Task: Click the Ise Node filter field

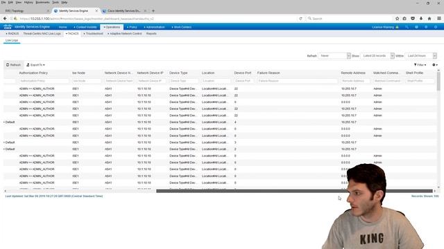Action: pyautogui.click(x=86, y=81)
